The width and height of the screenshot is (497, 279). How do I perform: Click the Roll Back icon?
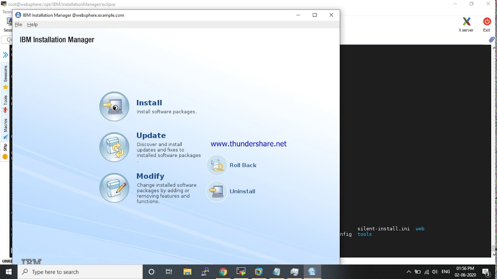[x=217, y=165]
